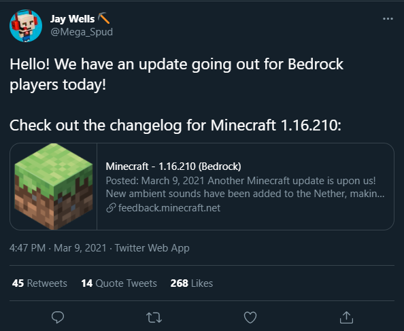Click the Twitter Web App source label
The width and height of the screenshot is (404, 331).
click(152, 248)
